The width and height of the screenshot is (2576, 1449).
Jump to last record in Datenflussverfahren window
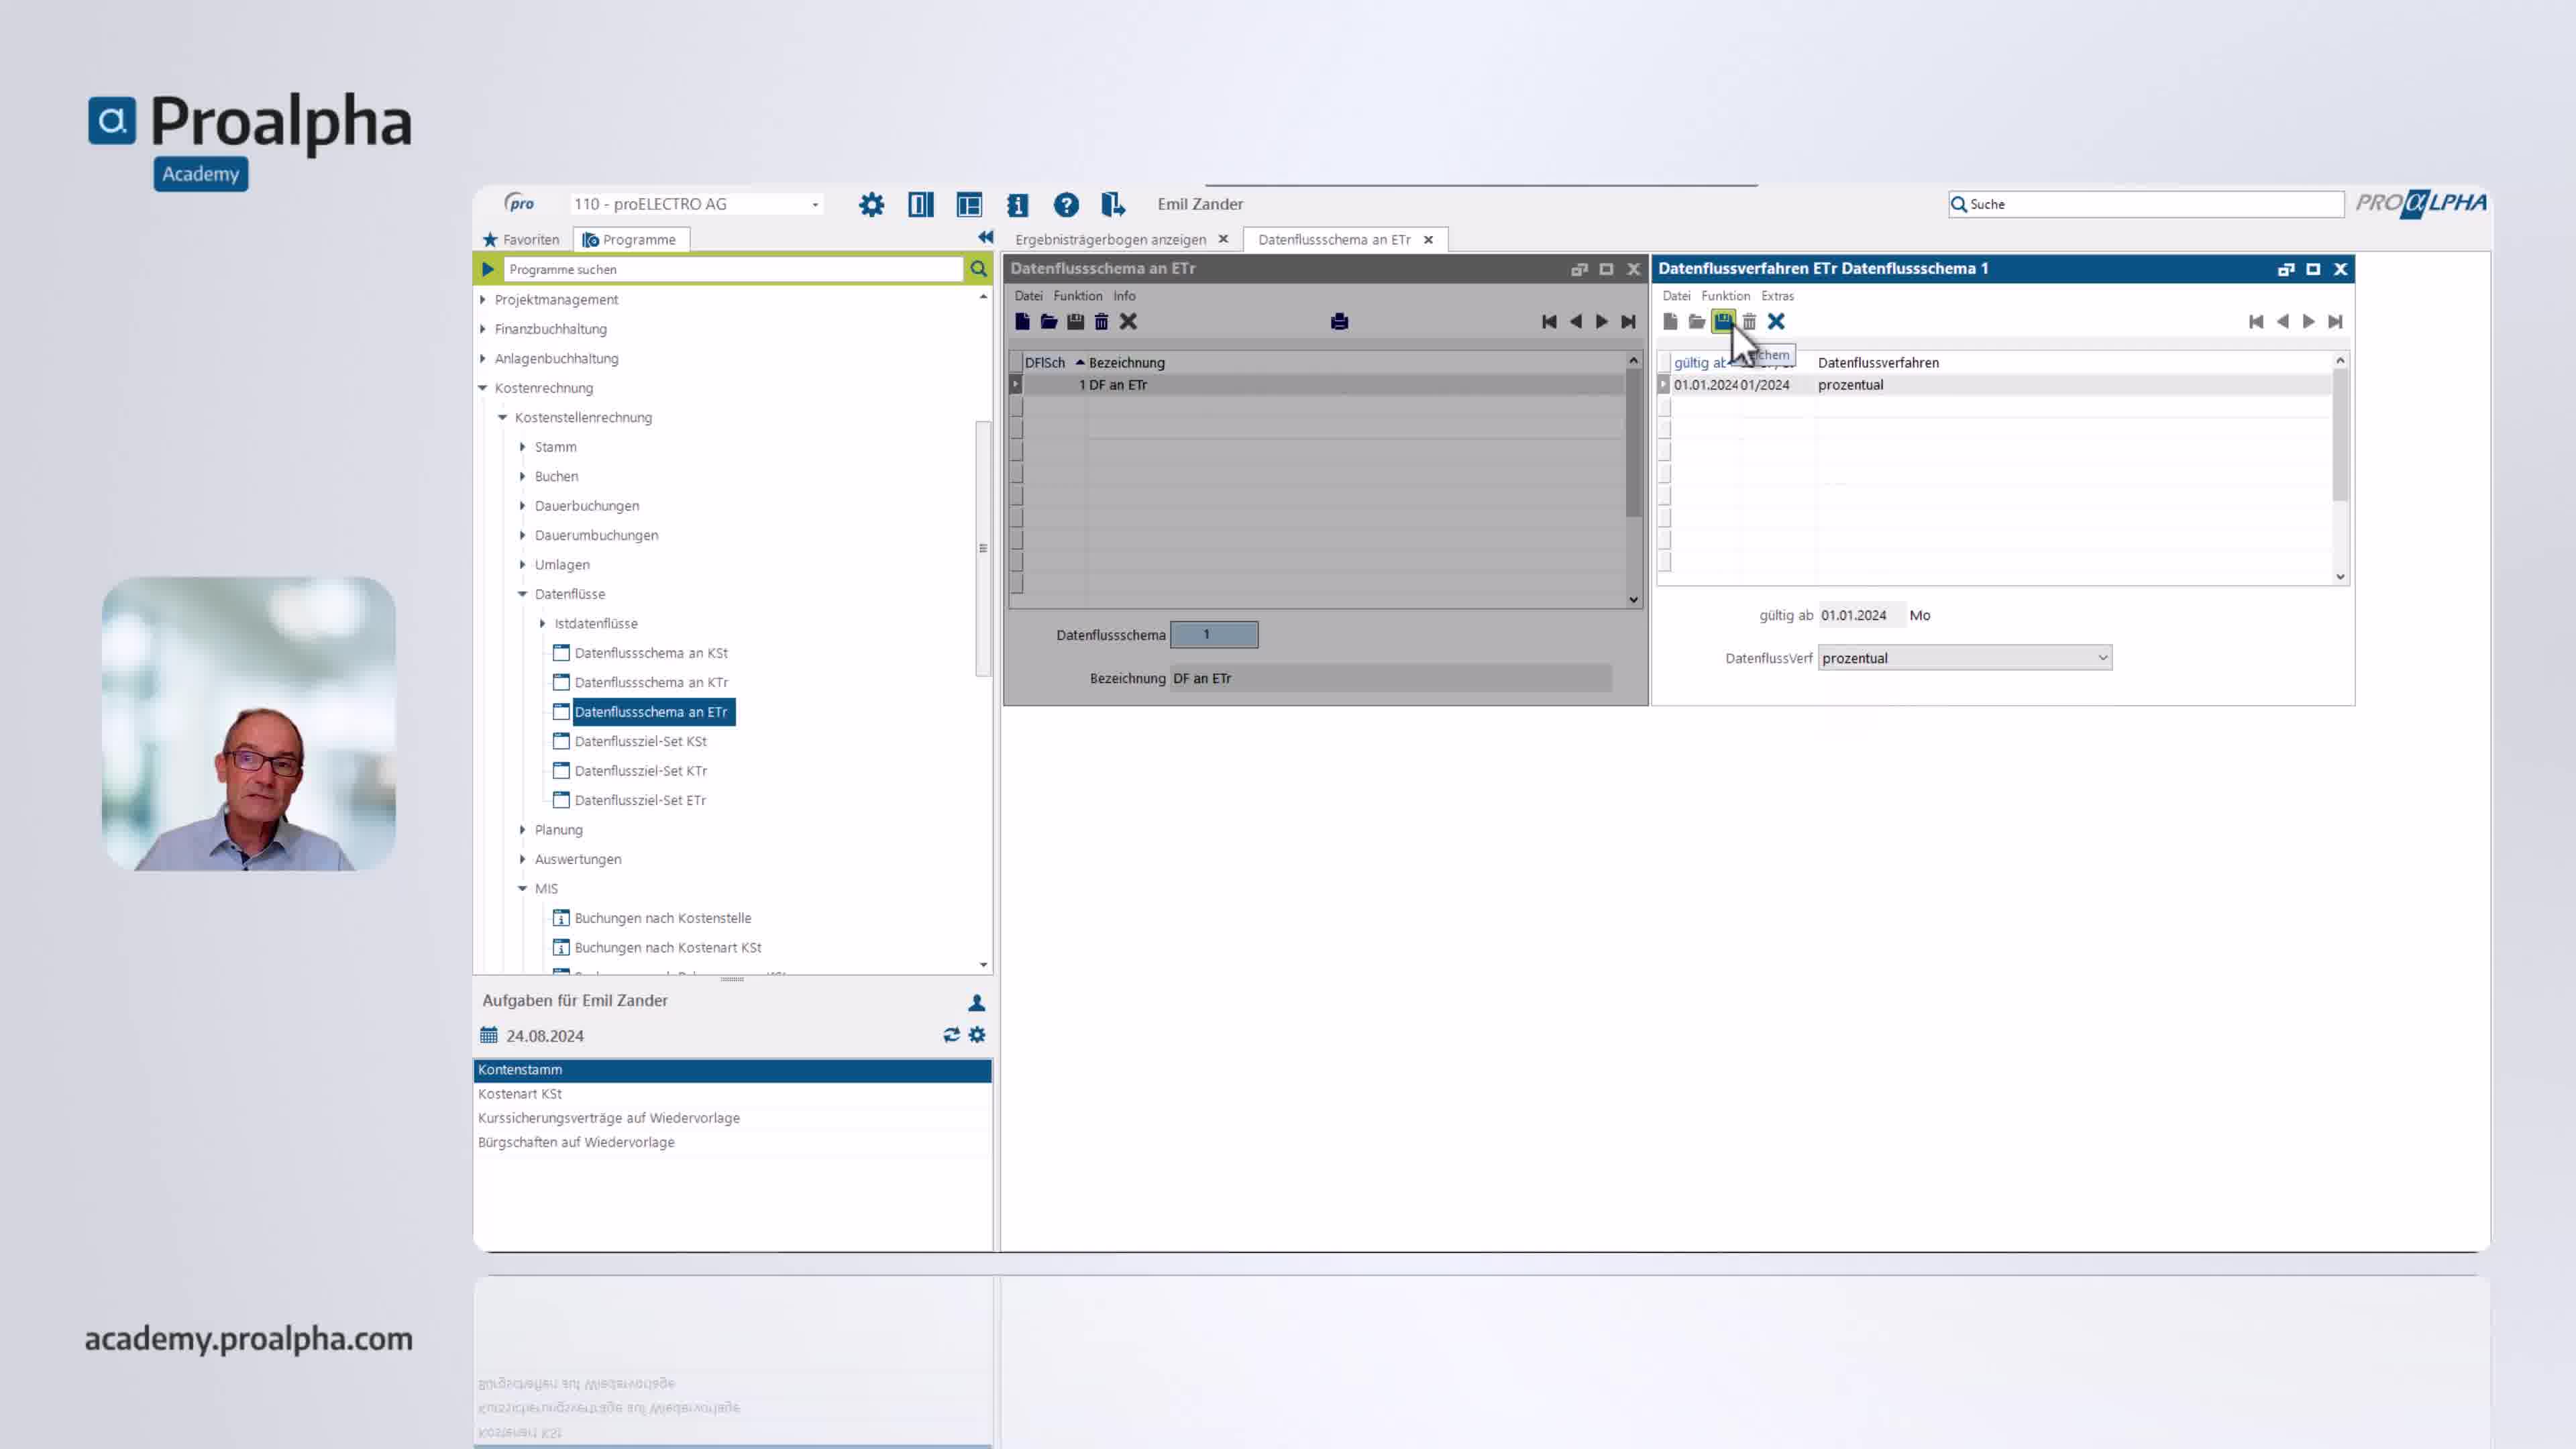click(x=2335, y=322)
